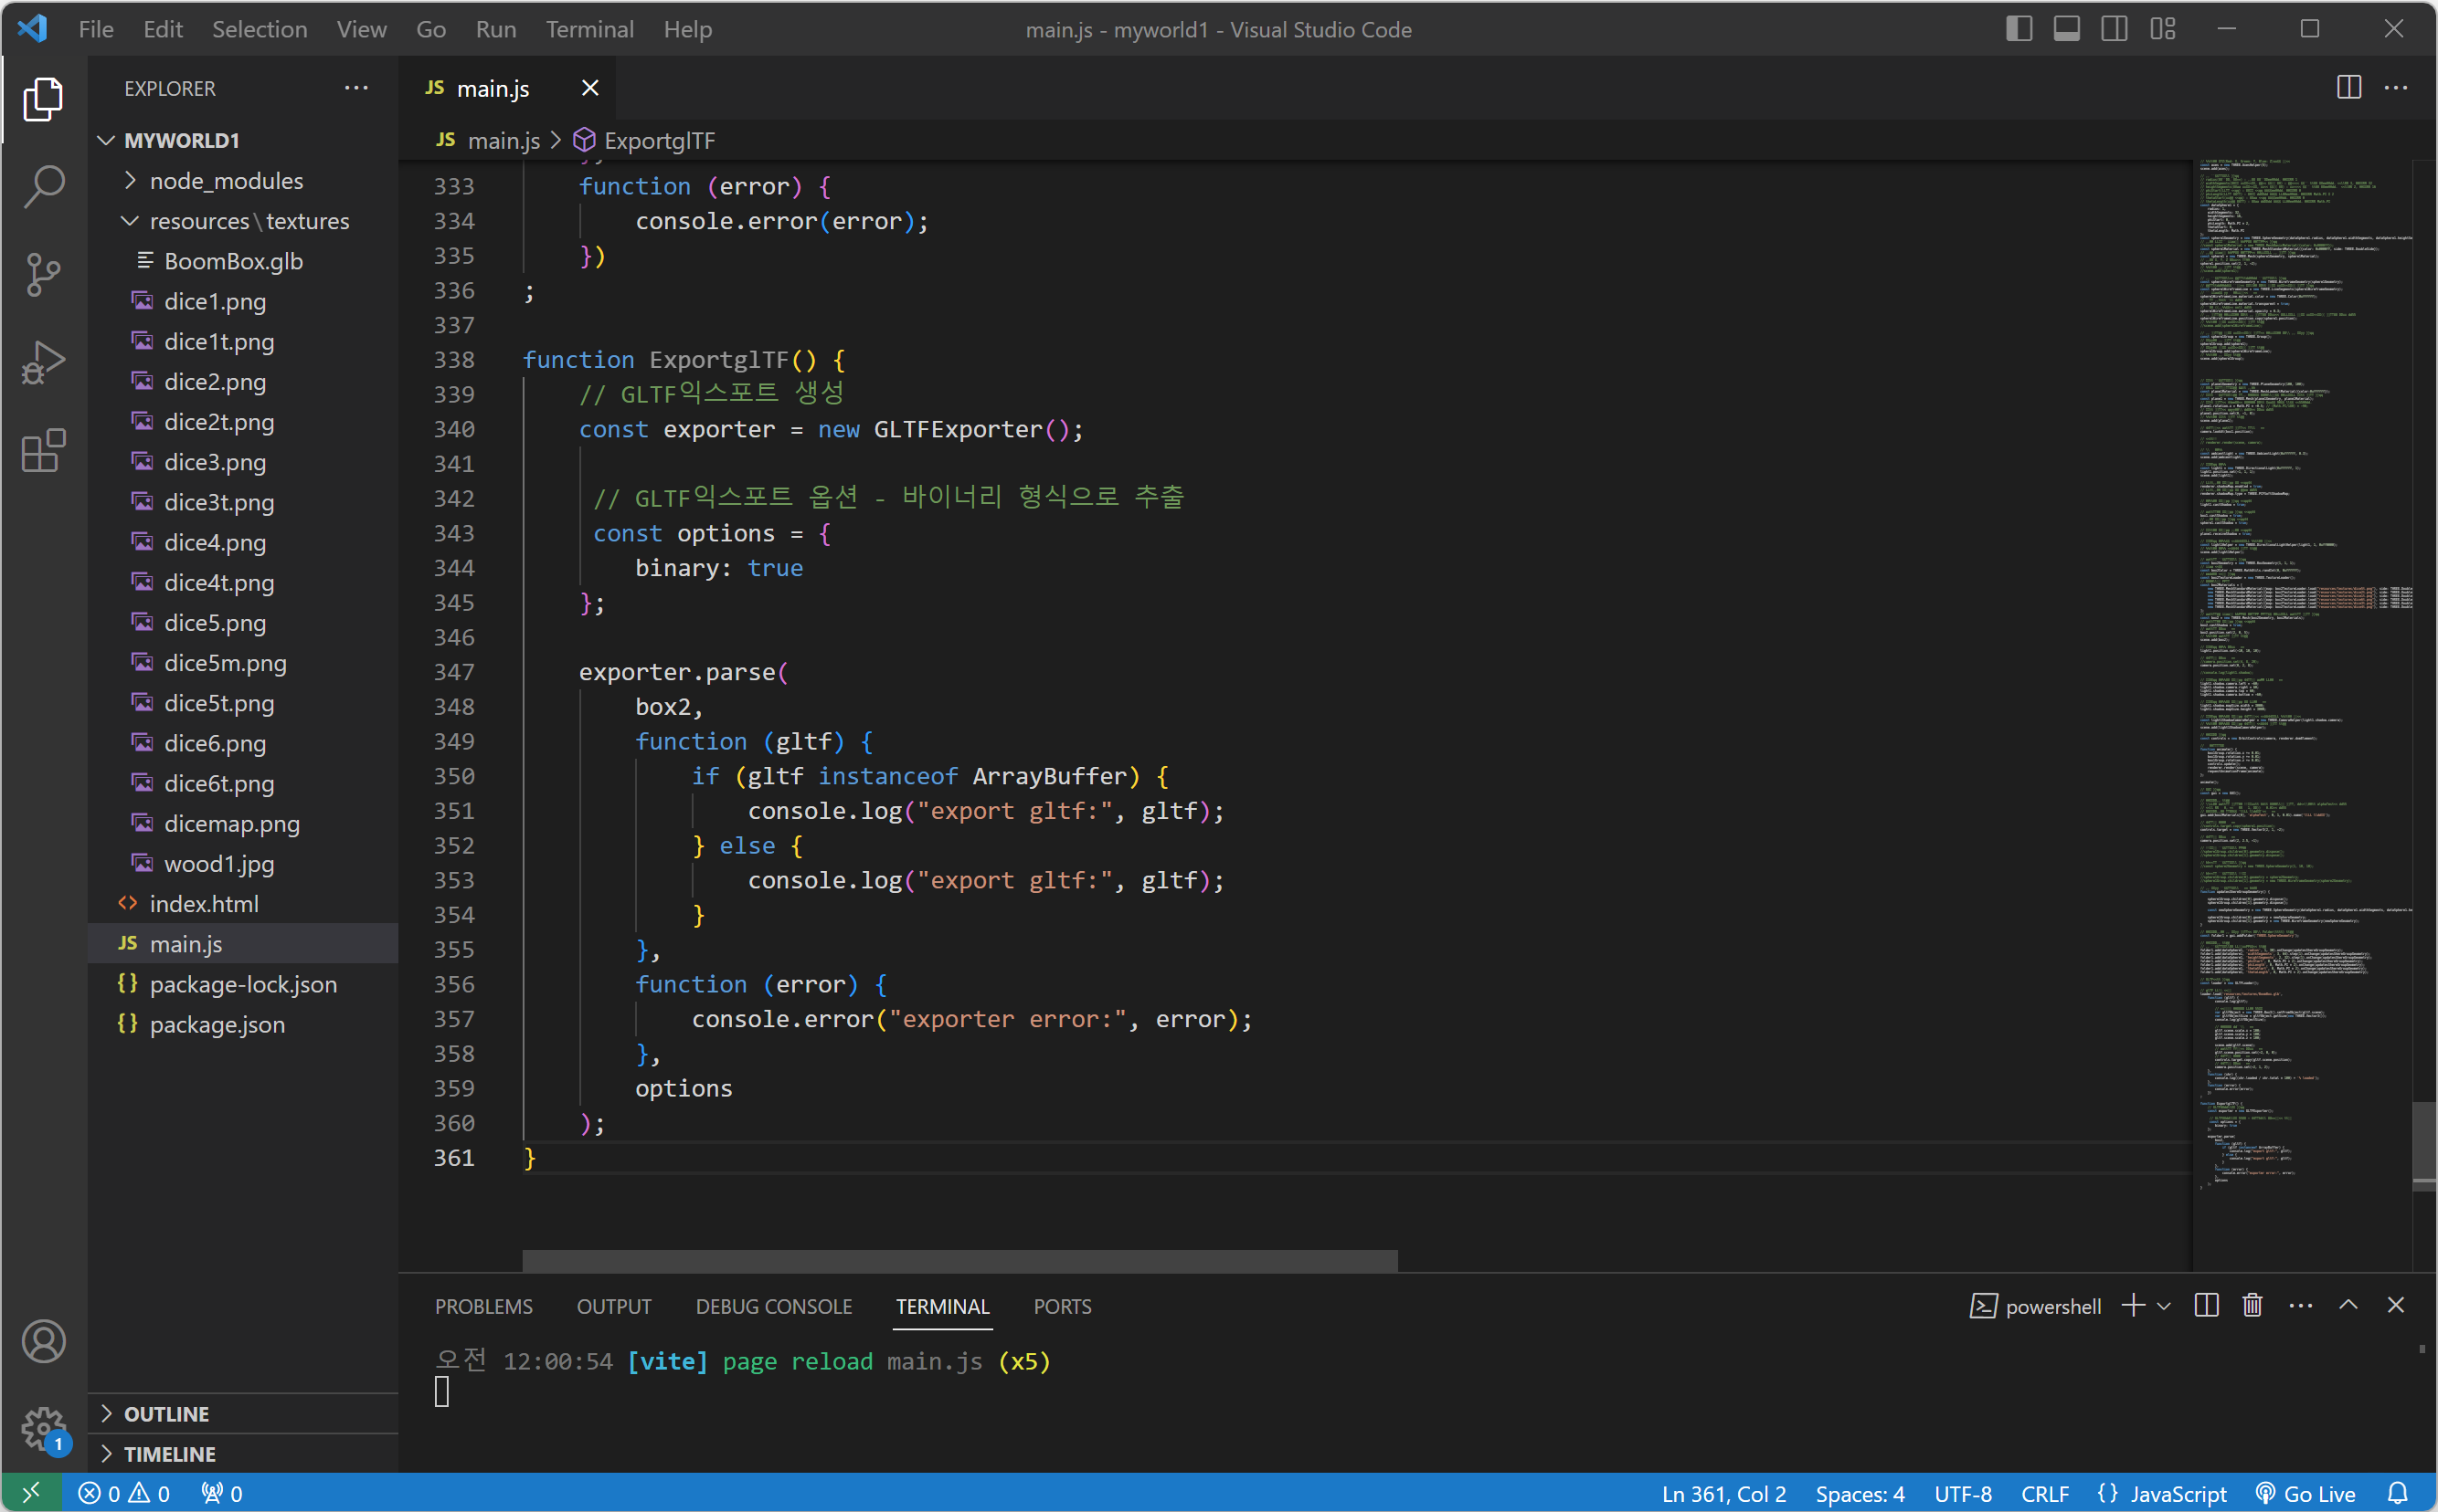The height and width of the screenshot is (1512, 2438).
Task: Toggle the bottom panel layout button
Action: (2067, 29)
